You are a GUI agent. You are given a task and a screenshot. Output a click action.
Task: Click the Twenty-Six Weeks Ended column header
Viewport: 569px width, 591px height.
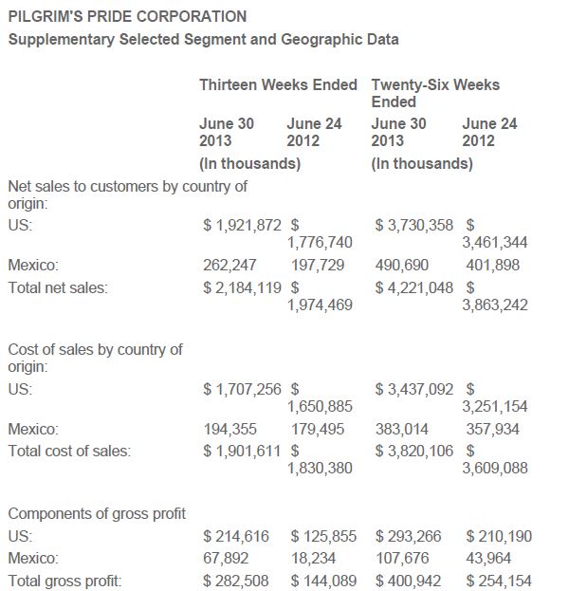[434, 93]
